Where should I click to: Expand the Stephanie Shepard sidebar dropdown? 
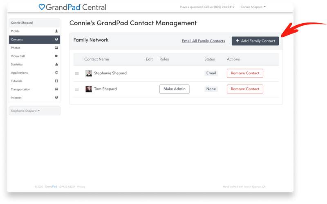(x=25, y=111)
